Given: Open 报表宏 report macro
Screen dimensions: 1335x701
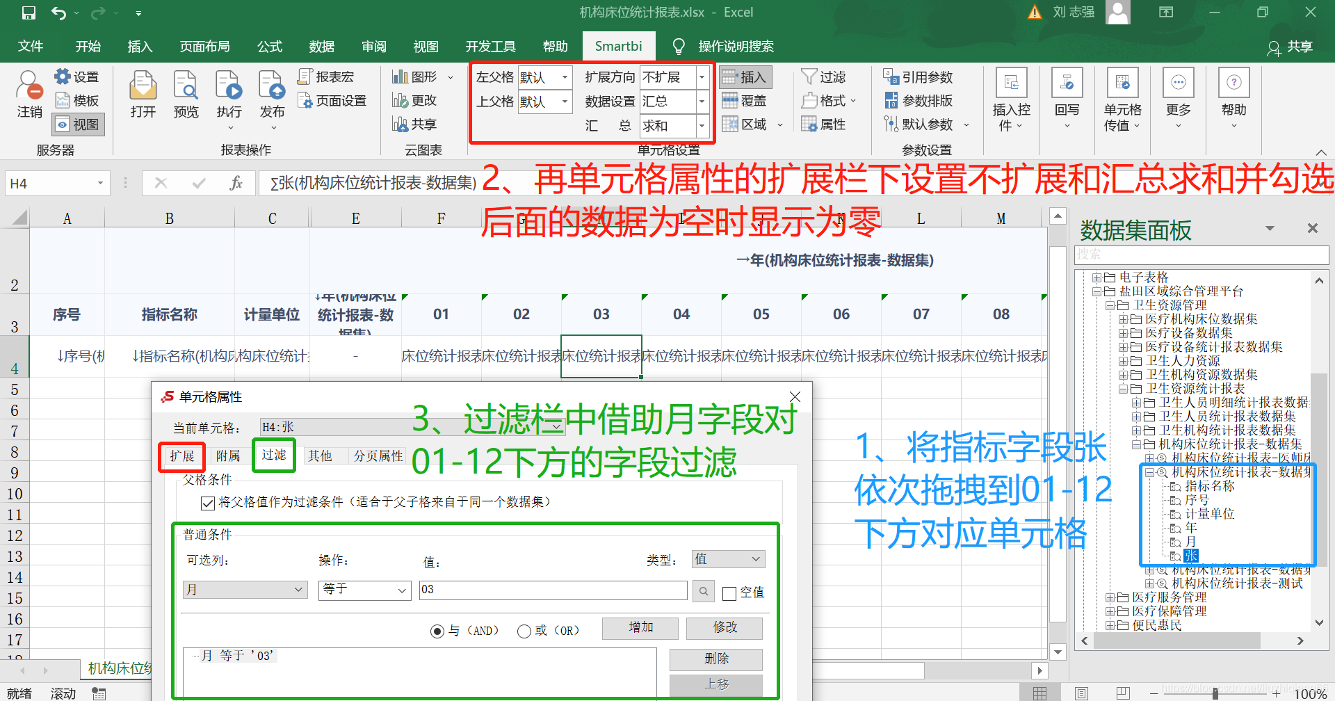Looking at the screenshot, I should [326, 76].
